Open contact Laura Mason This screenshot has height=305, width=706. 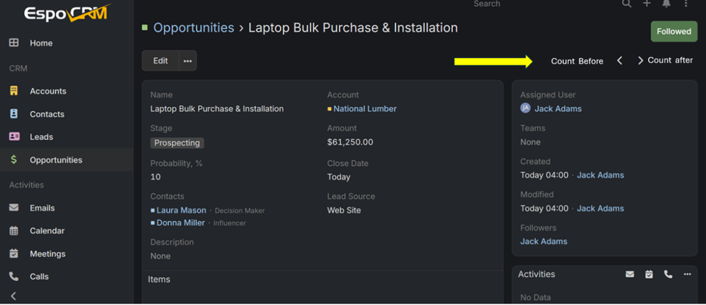click(181, 210)
